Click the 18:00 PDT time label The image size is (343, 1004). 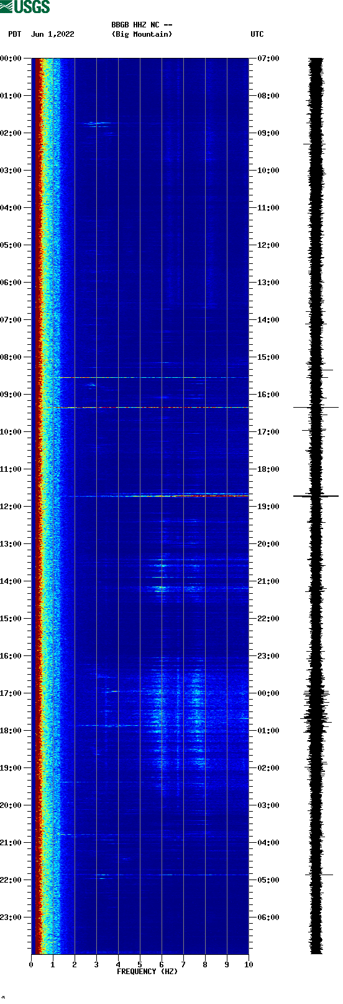click(11, 731)
